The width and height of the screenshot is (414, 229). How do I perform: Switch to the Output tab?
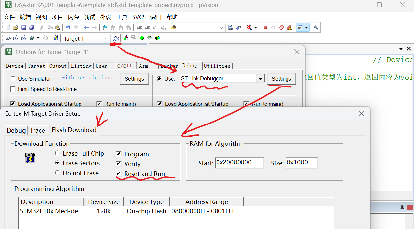(58, 66)
